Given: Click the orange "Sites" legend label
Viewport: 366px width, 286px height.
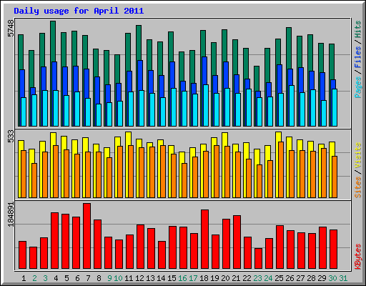Looking at the screenshot, I should tap(358, 187).
